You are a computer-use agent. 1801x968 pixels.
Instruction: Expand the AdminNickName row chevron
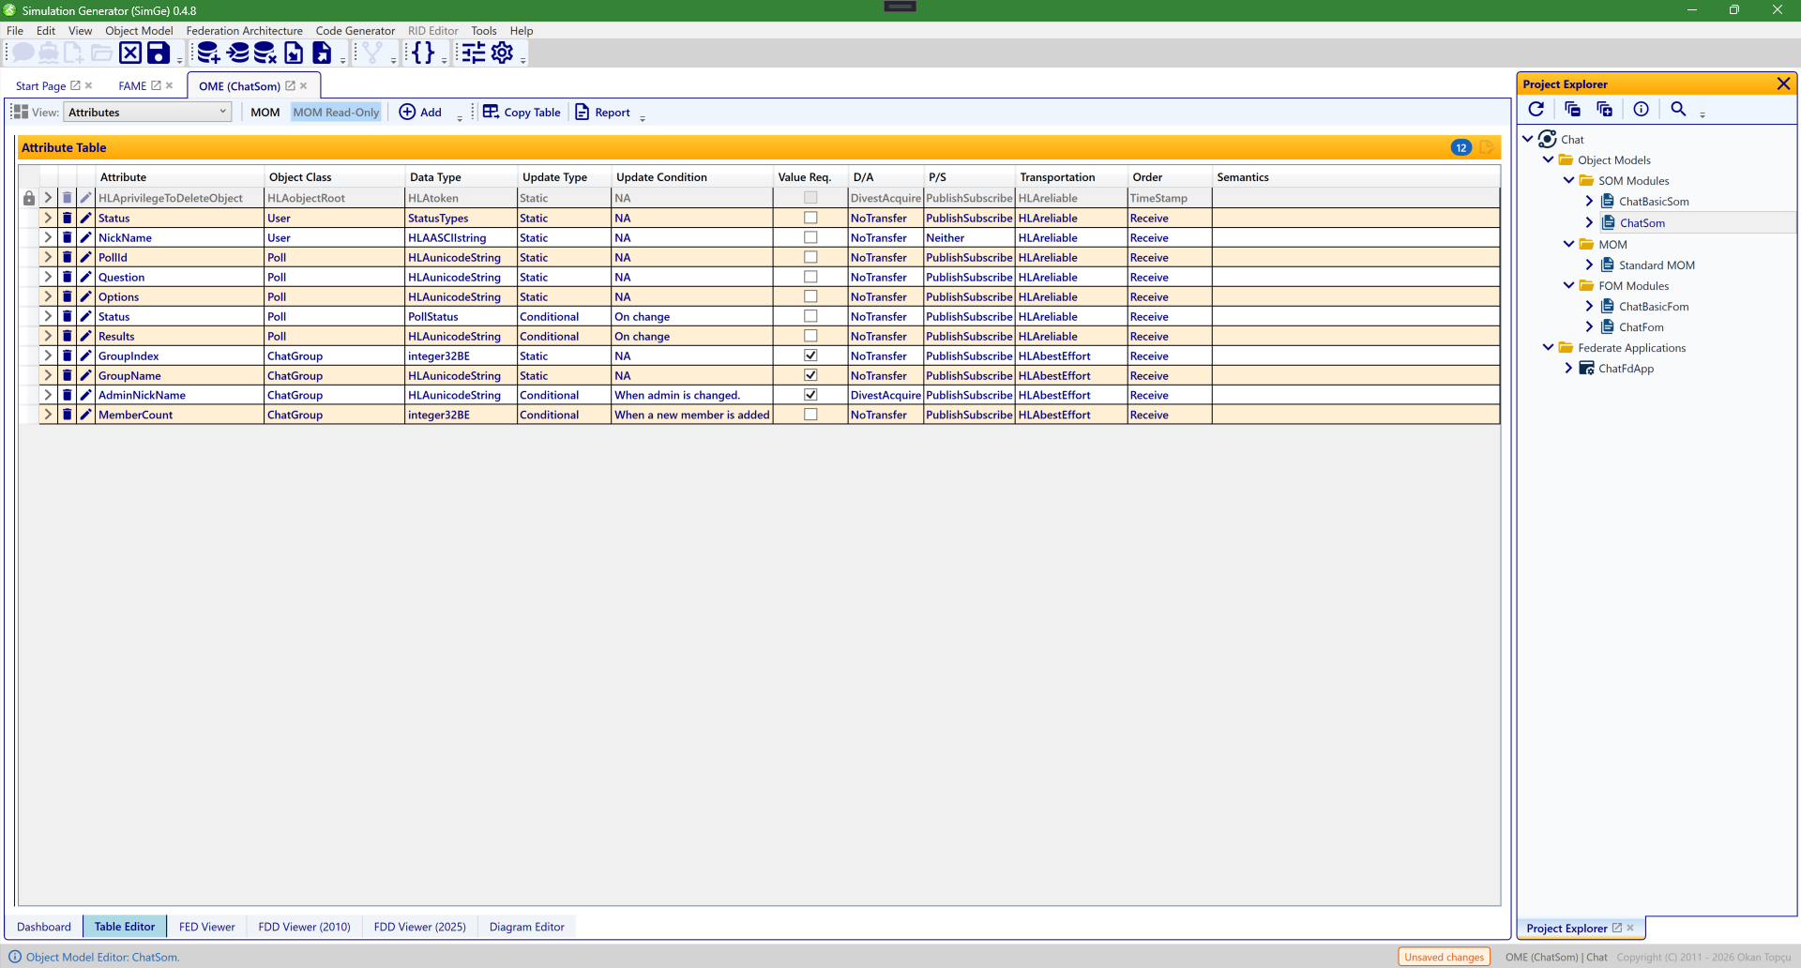(48, 395)
